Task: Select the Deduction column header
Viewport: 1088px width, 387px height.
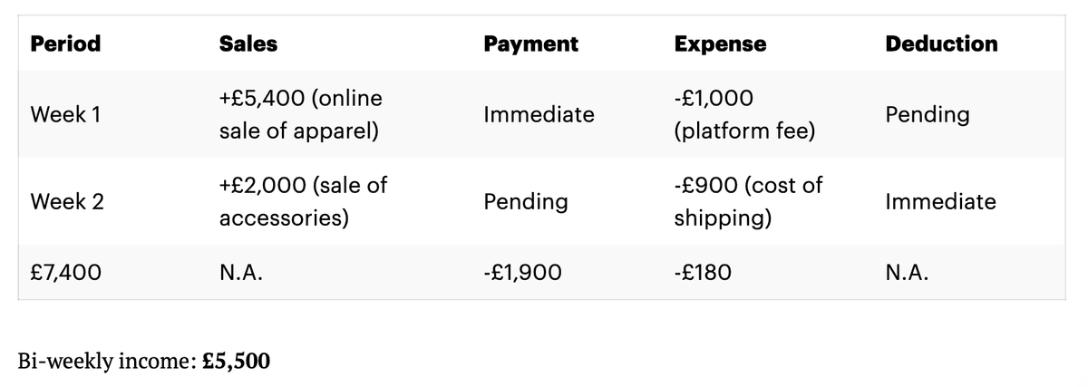Action: point(941,44)
